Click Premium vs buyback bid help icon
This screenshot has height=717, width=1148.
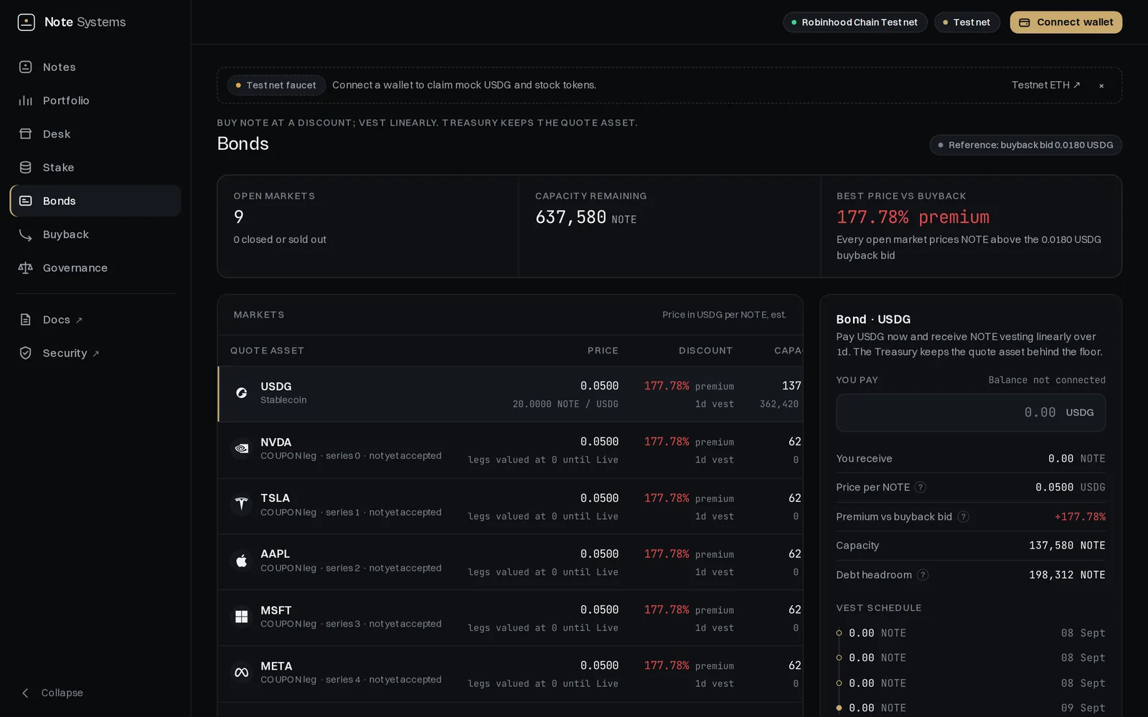tap(964, 517)
